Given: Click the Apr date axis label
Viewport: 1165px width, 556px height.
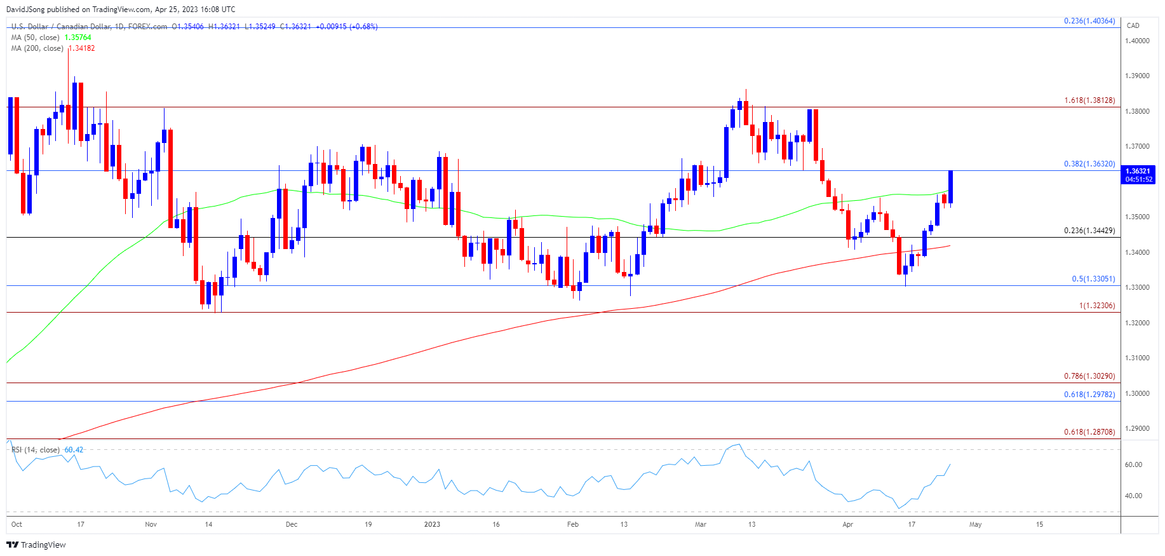Looking at the screenshot, I should coord(847,524).
